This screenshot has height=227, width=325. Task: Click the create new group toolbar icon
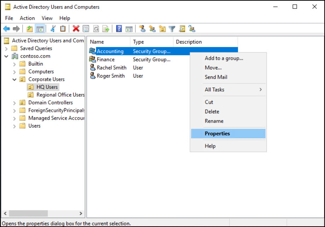click(x=152, y=29)
